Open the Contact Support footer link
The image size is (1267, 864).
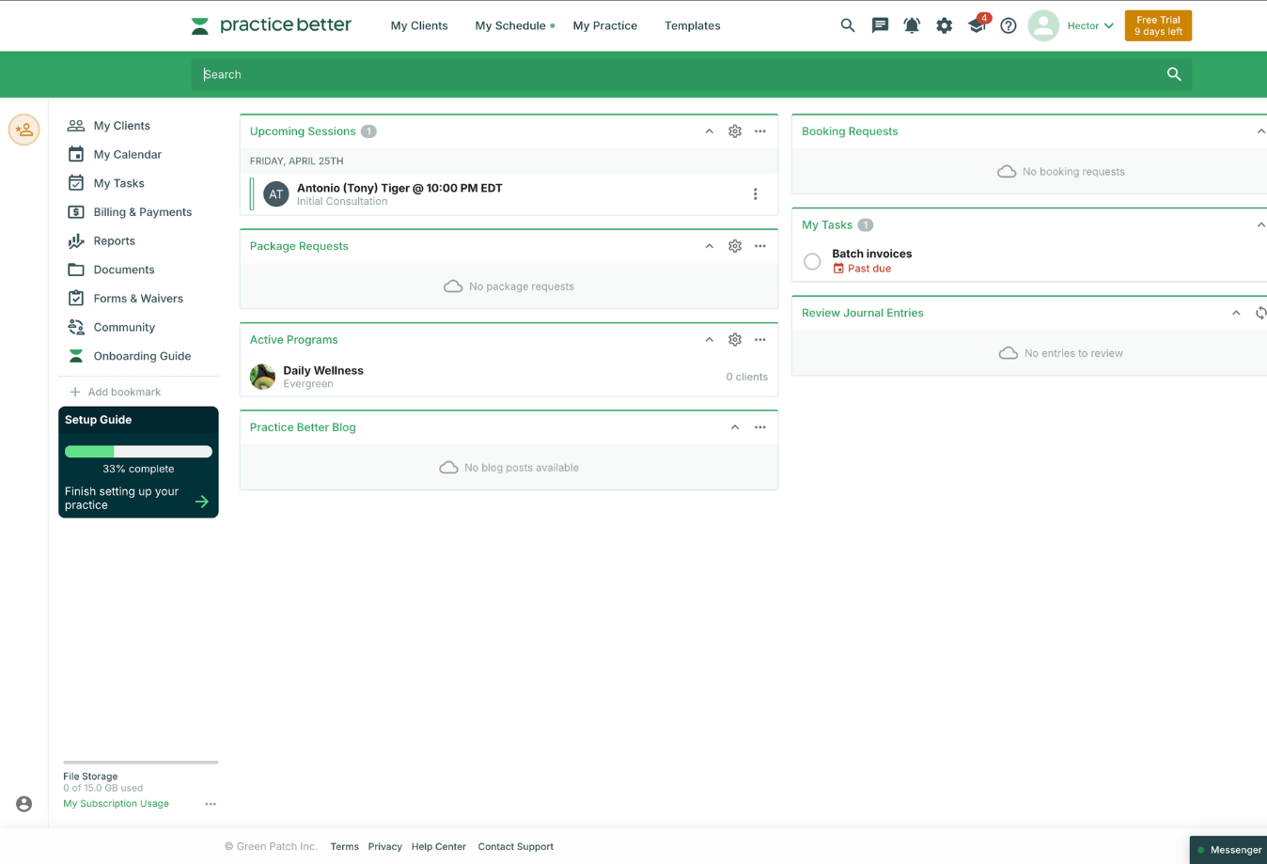tap(515, 846)
